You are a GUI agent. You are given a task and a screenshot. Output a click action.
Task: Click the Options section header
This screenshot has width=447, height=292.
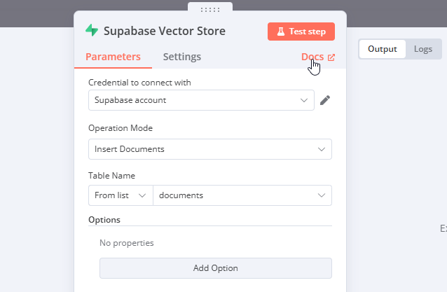point(104,220)
